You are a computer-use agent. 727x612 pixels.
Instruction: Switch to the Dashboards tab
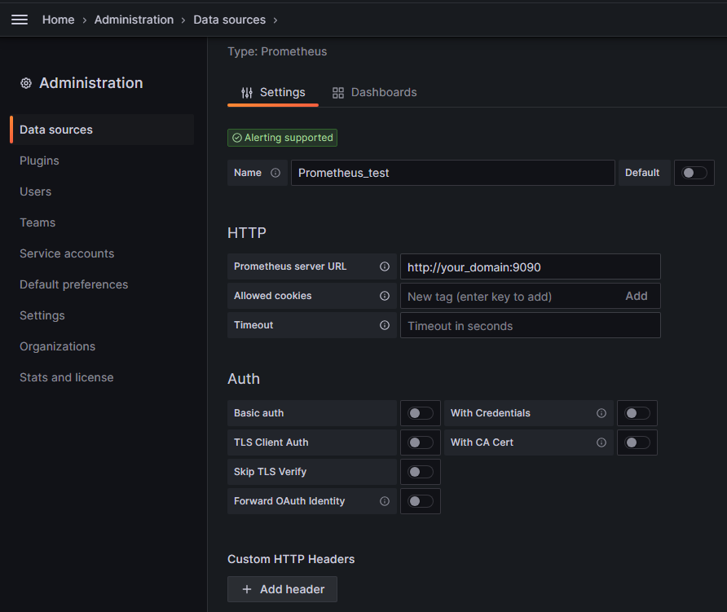coord(375,93)
